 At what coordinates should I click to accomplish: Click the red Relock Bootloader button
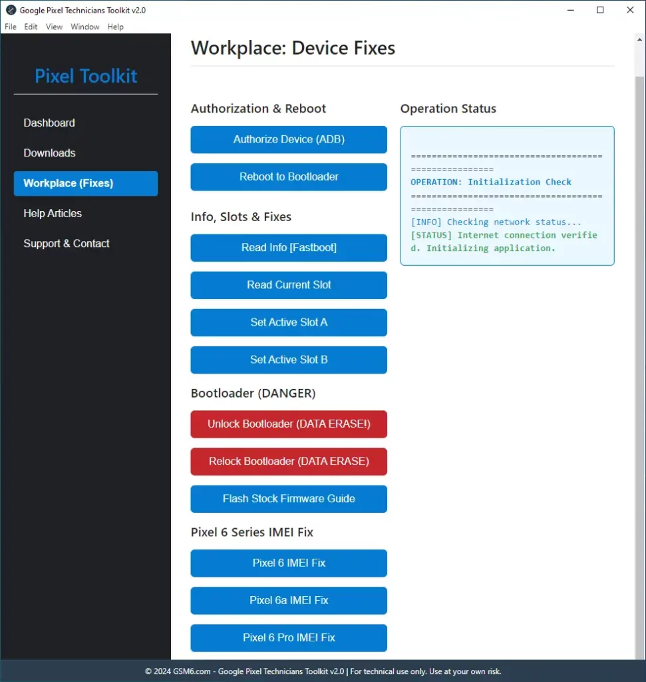[x=289, y=462]
